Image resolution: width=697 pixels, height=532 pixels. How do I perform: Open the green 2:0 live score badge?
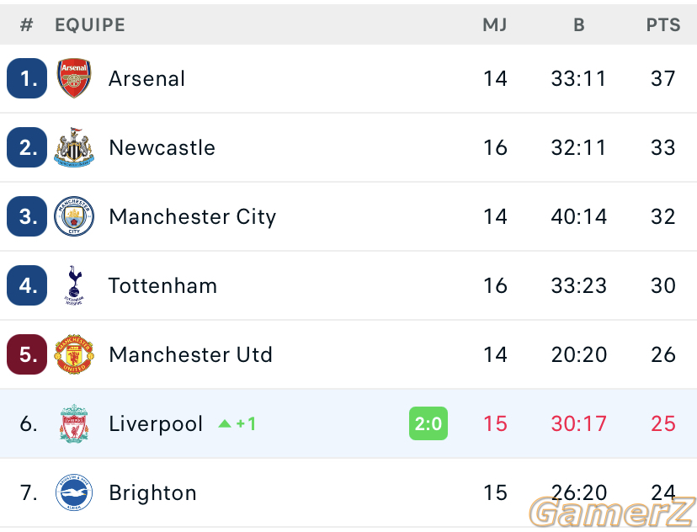click(x=428, y=423)
